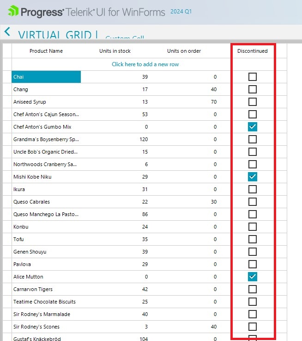
Task: Sort by Product Name column header
Action: tap(46, 51)
